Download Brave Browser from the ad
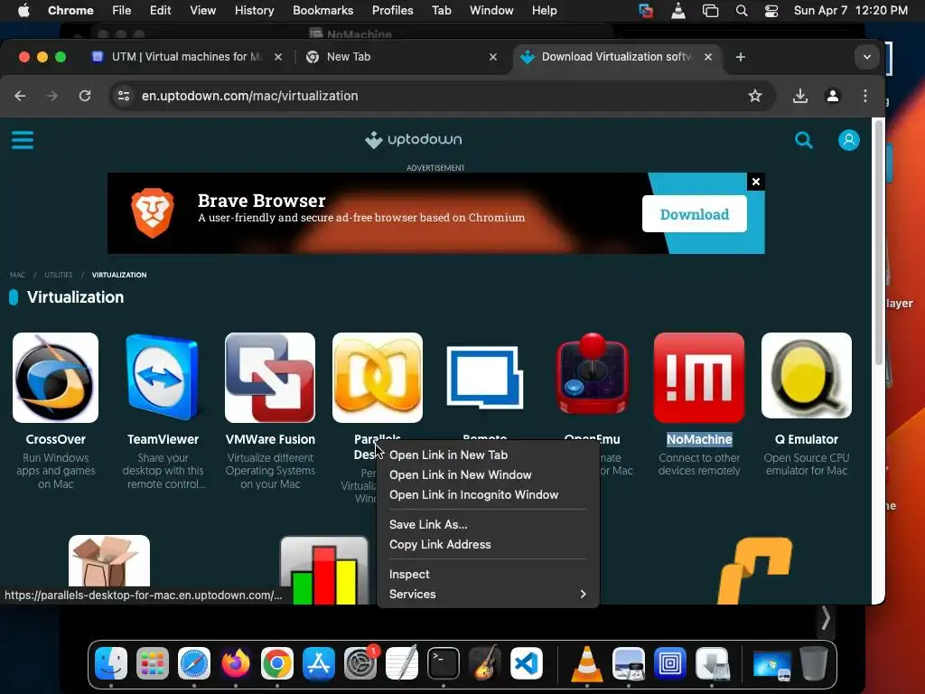Screen dimensions: 925x694 (x=695, y=214)
